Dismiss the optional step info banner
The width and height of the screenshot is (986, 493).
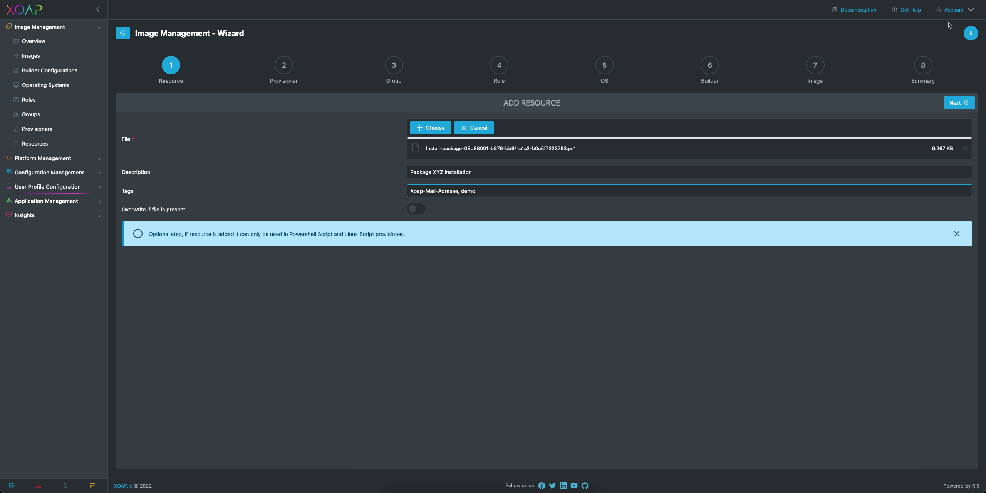point(957,234)
